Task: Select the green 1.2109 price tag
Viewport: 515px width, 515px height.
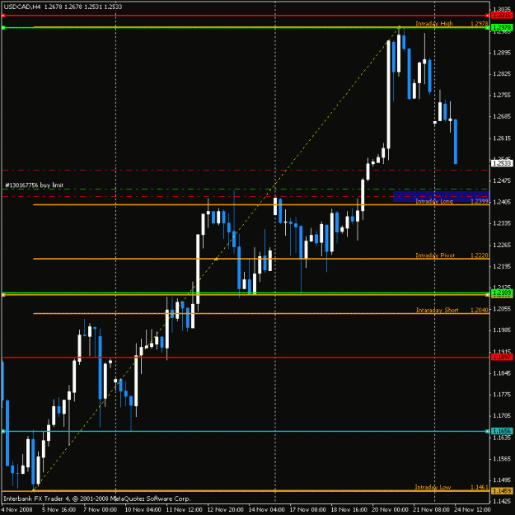Action: (x=502, y=293)
